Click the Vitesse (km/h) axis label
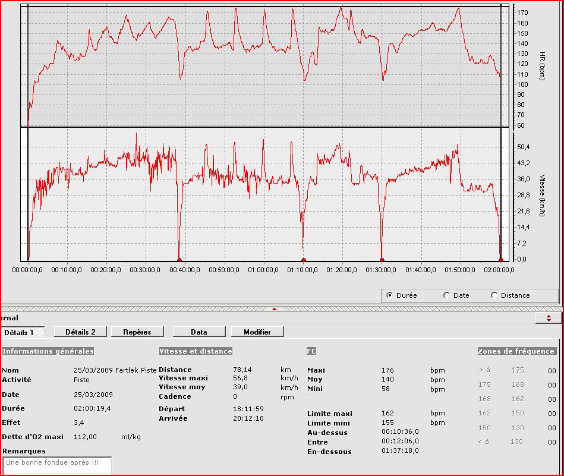Viewport: 564px width, 476px height. point(542,196)
